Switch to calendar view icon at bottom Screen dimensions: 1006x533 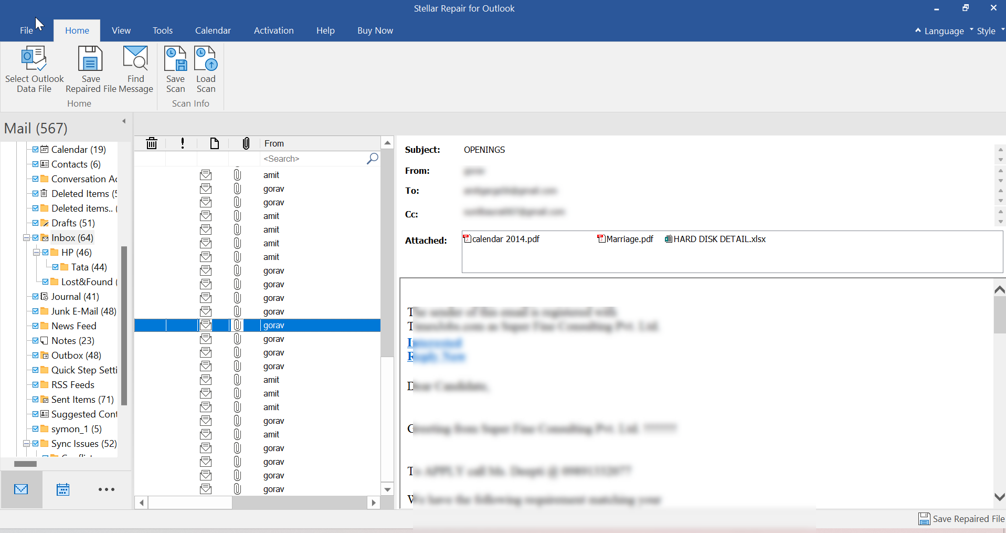63,489
